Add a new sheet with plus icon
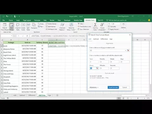152x114 pixels. pyautogui.click(x=57, y=95)
